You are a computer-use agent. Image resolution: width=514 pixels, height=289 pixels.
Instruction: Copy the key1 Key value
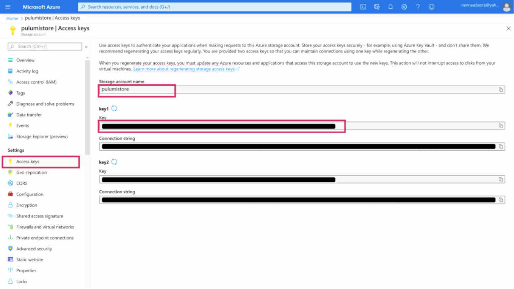tap(501, 126)
